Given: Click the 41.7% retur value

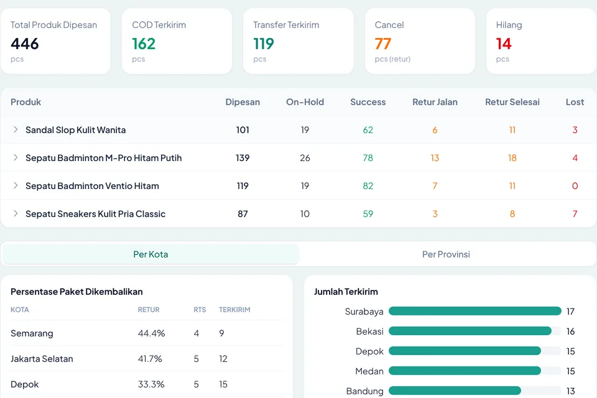Looking at the screenshot, I should [x=150, y=359].
